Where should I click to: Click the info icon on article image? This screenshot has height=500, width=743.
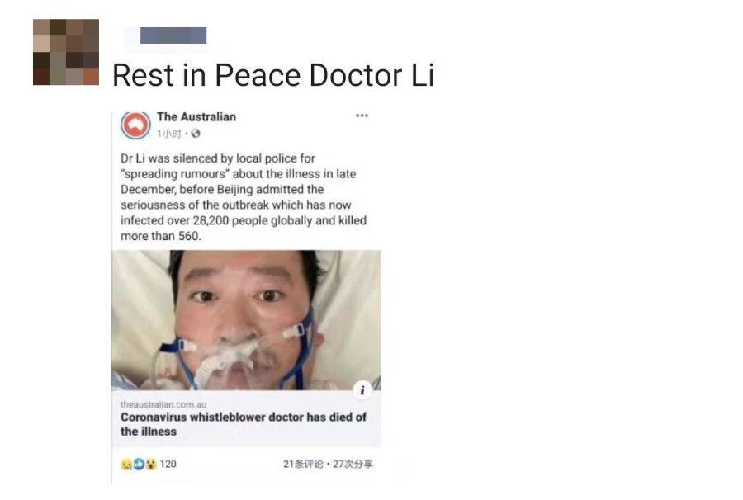click(362, 389)
